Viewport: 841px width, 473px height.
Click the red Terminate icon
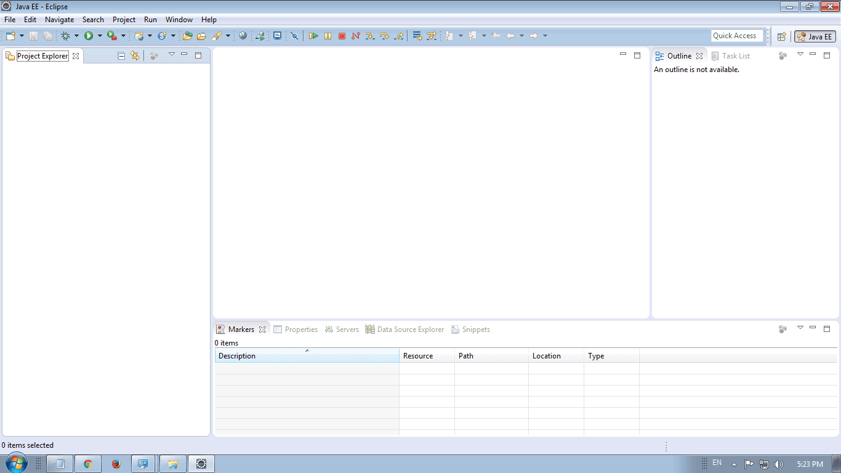tap(342, 36)
